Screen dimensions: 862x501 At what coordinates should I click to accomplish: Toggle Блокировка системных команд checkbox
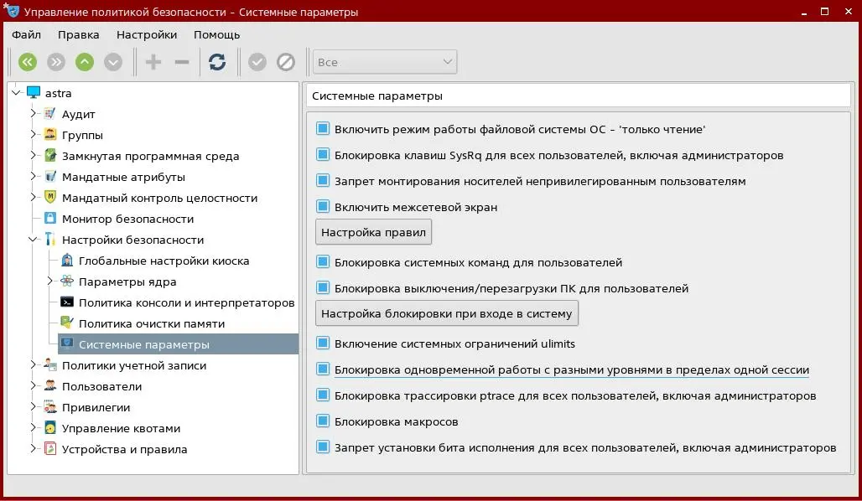[323, 261]
